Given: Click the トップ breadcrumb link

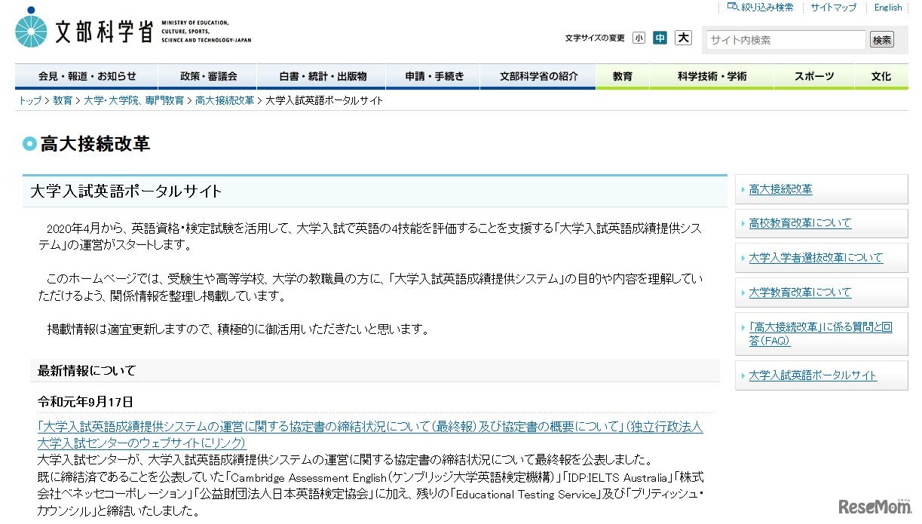Looking at the screenshot, I should [29, 100].
